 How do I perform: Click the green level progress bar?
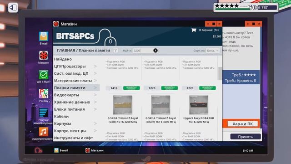[x=233, y=9]
